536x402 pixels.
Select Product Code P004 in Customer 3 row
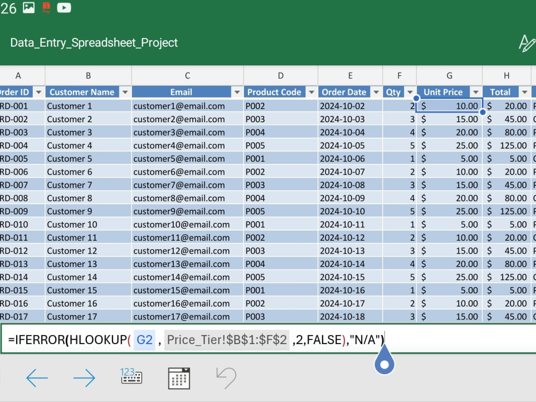(x=281, y=132)
